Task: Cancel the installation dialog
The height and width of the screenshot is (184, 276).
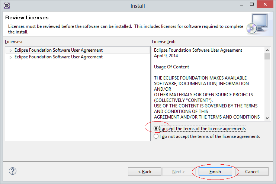Action: [x=252, y=171]
